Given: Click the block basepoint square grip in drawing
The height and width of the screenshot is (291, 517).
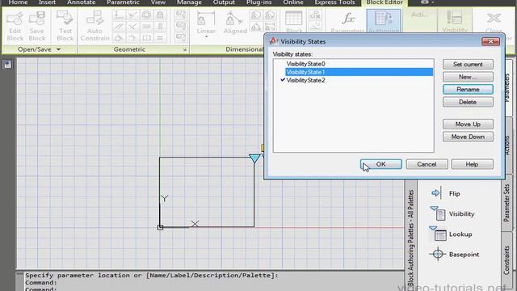Looking at the screenshot, I should [x=160, y=227].
